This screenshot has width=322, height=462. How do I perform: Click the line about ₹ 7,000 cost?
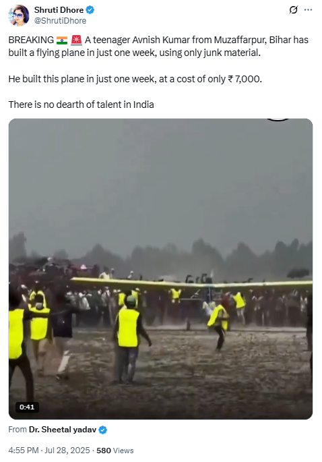(x=135, y=79)
